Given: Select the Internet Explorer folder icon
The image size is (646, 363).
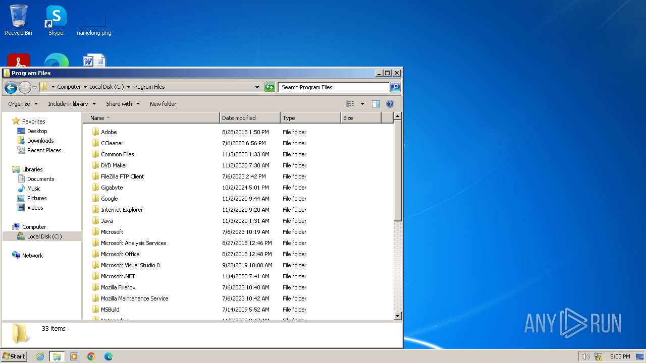Looking at the screenshot, I should [x=96, y=210].
